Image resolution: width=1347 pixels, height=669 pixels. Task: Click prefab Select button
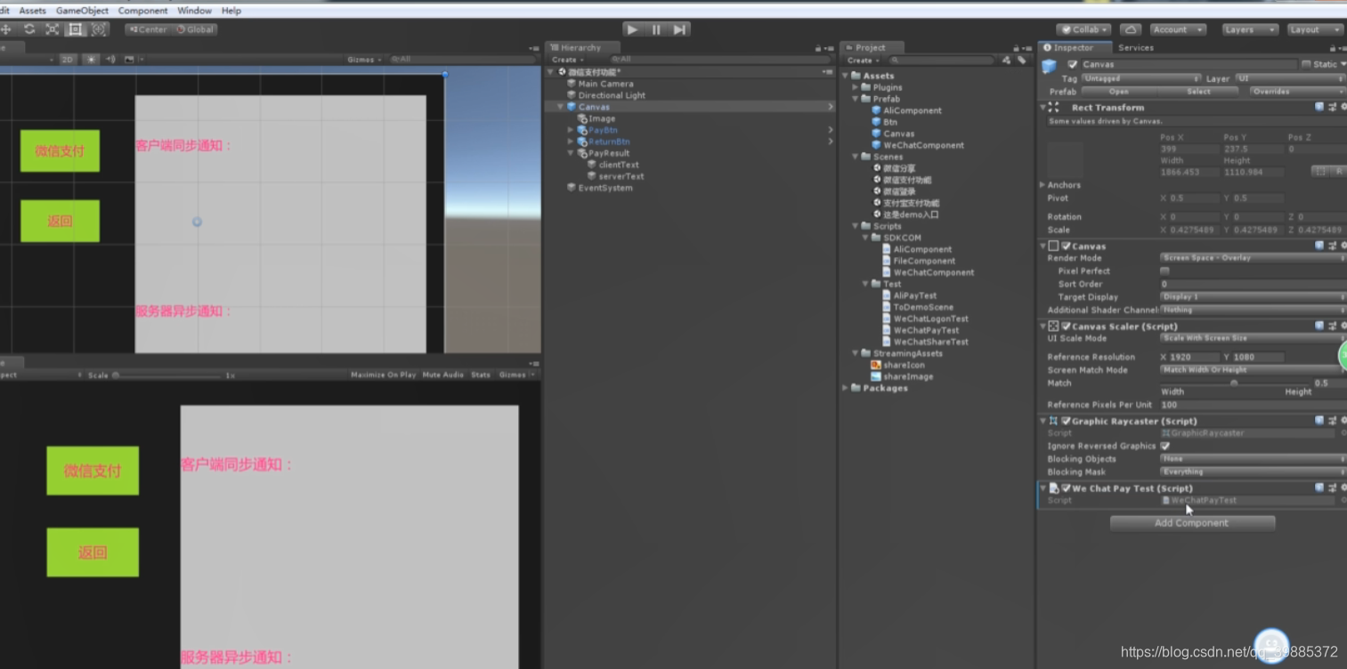point(1198,92)
